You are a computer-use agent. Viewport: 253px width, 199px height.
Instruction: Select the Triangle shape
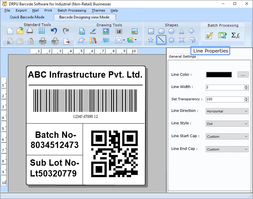pyautogui.click(x=182, y=31)
